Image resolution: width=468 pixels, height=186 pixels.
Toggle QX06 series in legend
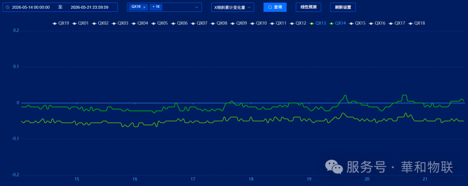click(179, 23)
